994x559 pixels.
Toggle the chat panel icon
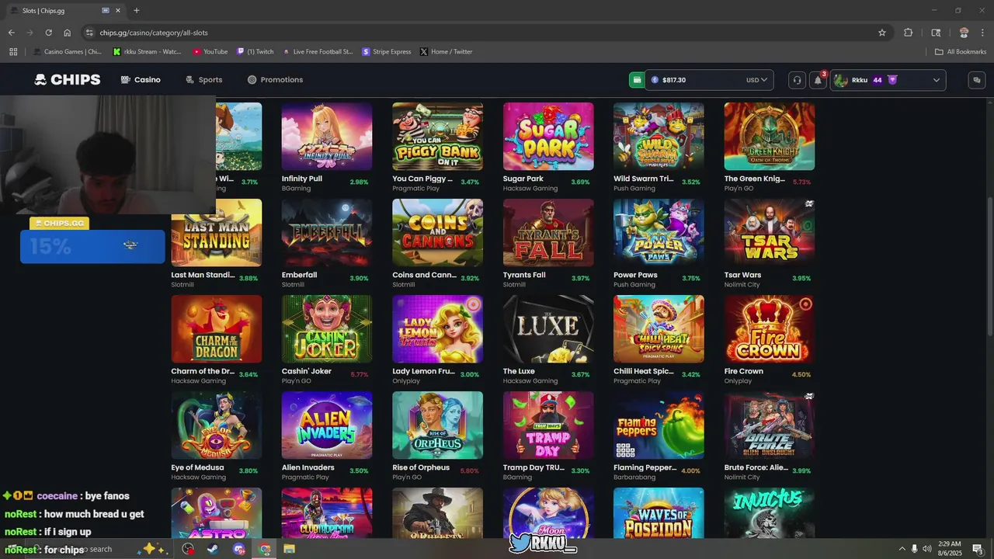[977, 80]
